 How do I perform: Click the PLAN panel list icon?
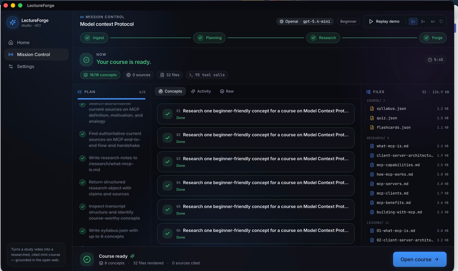(80, 92)
